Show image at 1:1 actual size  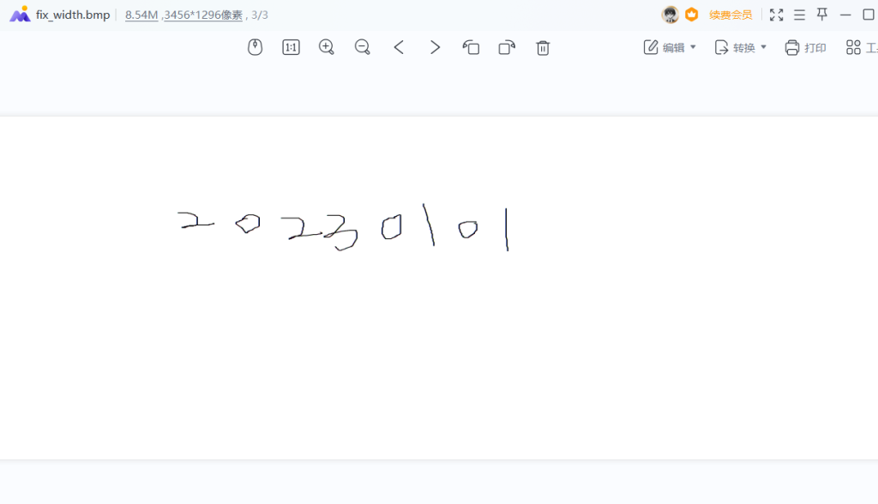click(x=291, y=48)
